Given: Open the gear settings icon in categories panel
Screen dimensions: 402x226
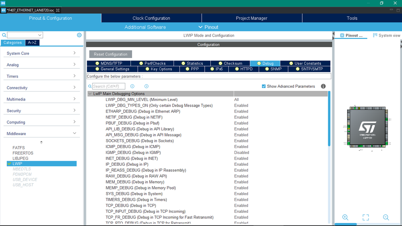Looking at the screenshot, I should (x=79, y=35).
